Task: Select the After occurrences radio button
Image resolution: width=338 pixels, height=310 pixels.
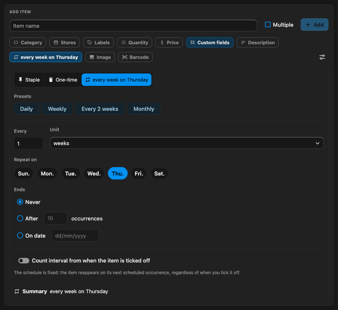Action: tap(20, 218)
